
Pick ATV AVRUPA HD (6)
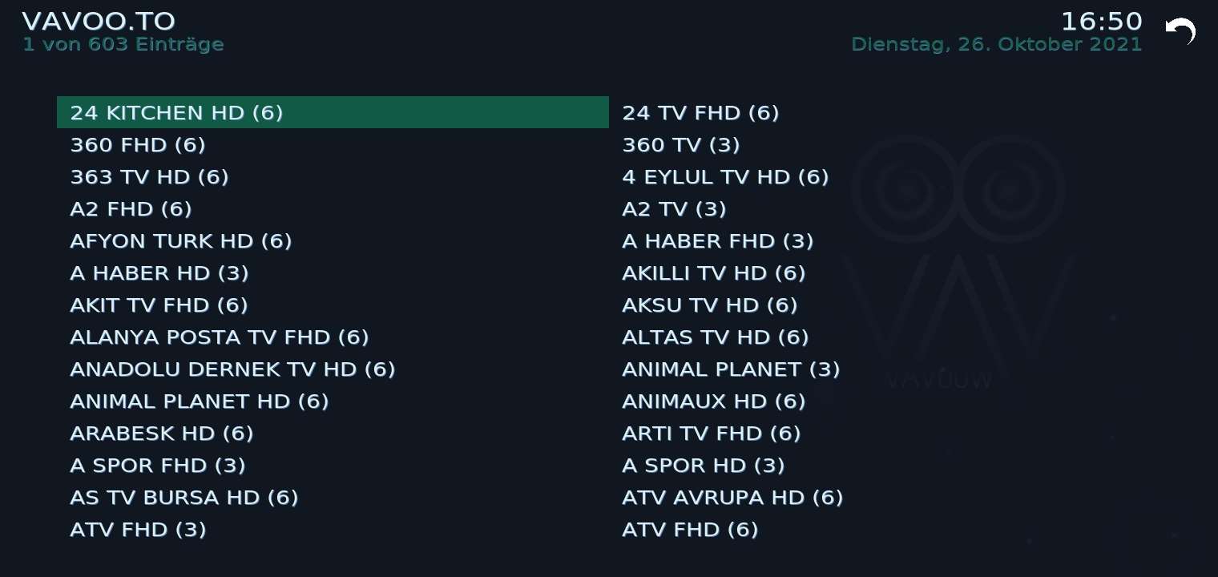[x=732, y=498]
